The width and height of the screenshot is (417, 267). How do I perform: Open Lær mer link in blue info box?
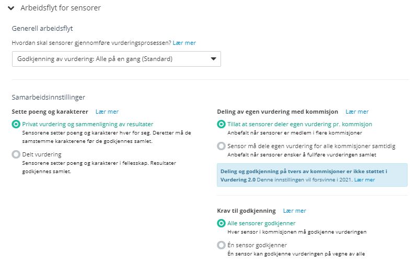pos(364,180)
